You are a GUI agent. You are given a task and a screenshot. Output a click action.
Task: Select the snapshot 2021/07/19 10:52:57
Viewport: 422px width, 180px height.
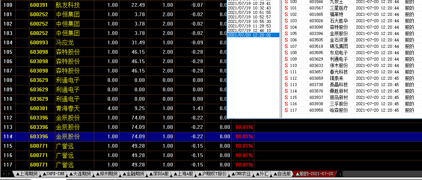(249, 17)
